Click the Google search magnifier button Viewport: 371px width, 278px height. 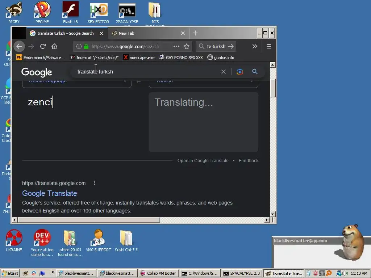[255, 72]
